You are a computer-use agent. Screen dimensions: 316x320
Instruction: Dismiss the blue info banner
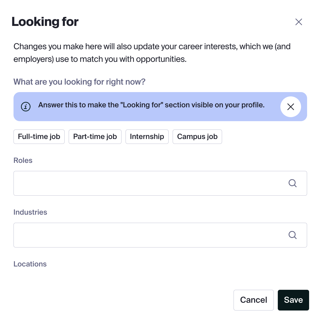pyautogui.click(x=290, y=107)
